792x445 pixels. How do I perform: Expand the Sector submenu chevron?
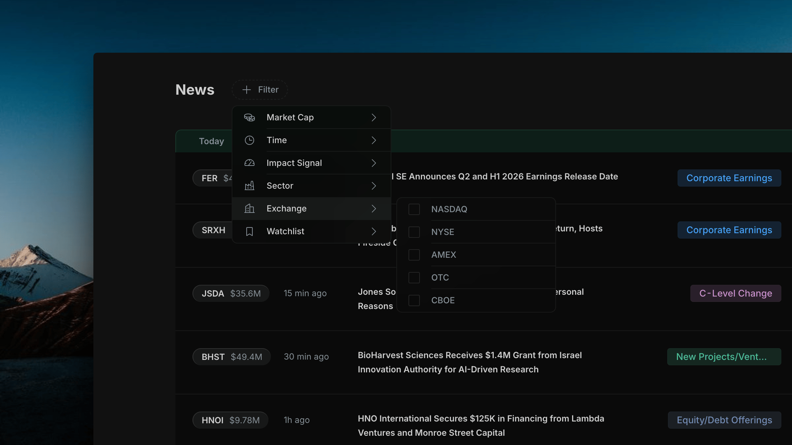point(374,186)
